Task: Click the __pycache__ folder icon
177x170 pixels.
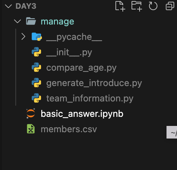Action: pyautogui.click(x=37, y=37)
